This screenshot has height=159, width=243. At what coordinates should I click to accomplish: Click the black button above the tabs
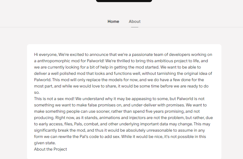point(124,1)
